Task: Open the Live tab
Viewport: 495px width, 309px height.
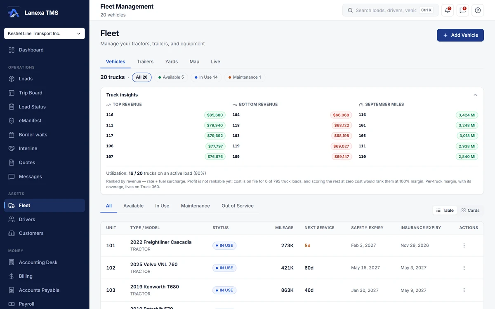Action: 215,61
